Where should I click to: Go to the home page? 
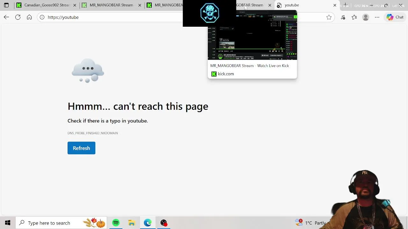pos(29,17)
